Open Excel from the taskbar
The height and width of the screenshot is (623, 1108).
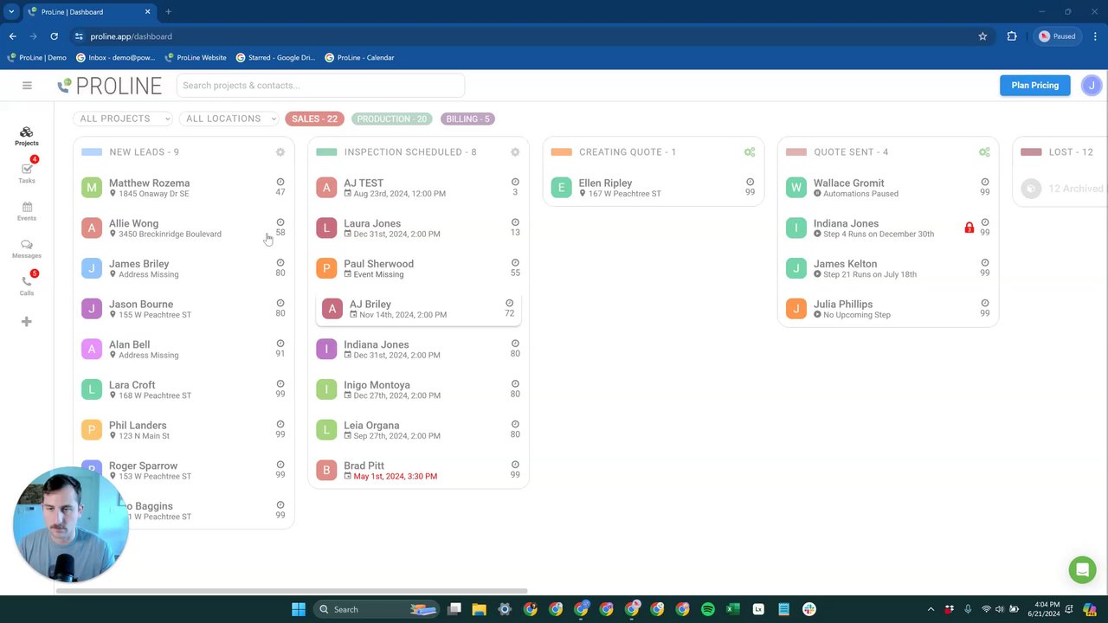733,609
